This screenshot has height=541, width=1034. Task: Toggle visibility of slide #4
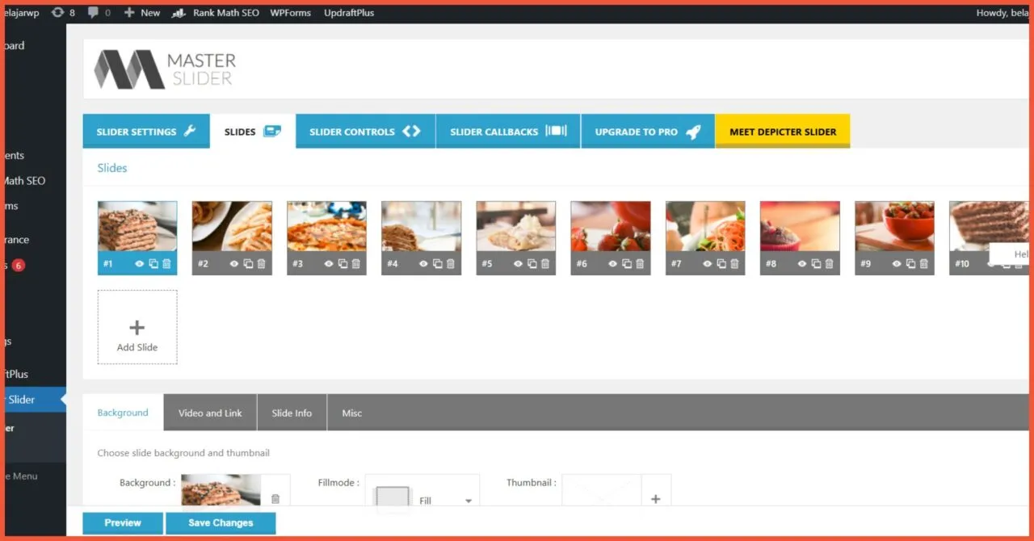pyautogui.click(x=423, y=263)
